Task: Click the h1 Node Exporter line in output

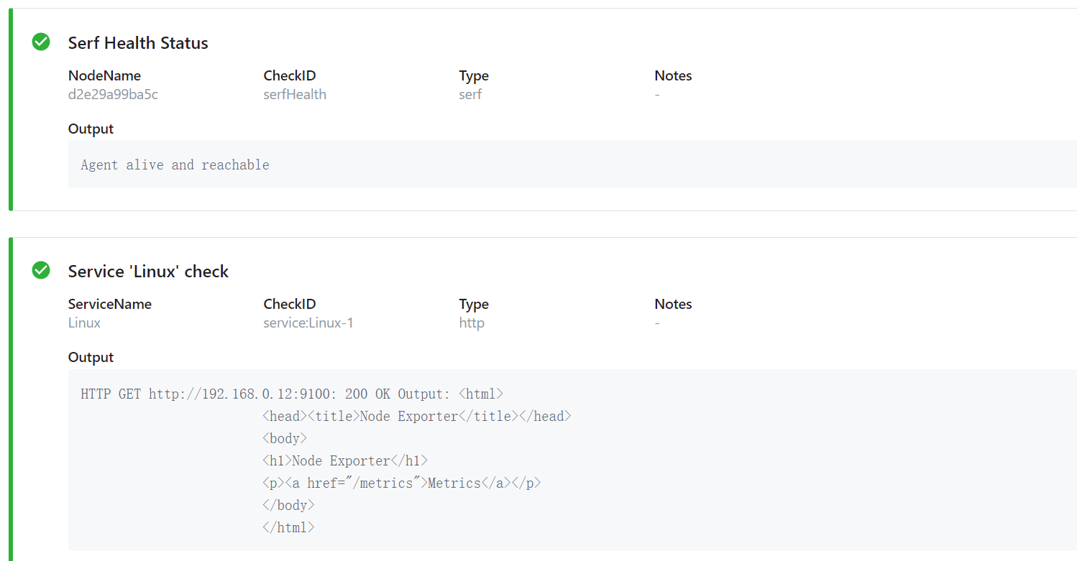Action: coord(345,460)
